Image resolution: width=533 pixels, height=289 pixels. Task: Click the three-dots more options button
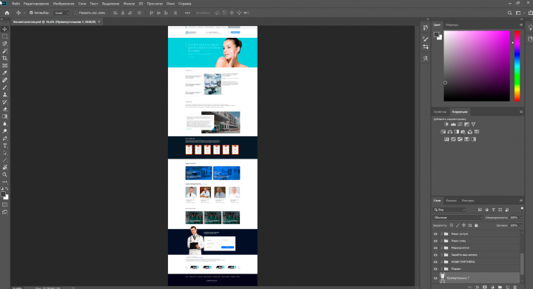tap(187, 13)
